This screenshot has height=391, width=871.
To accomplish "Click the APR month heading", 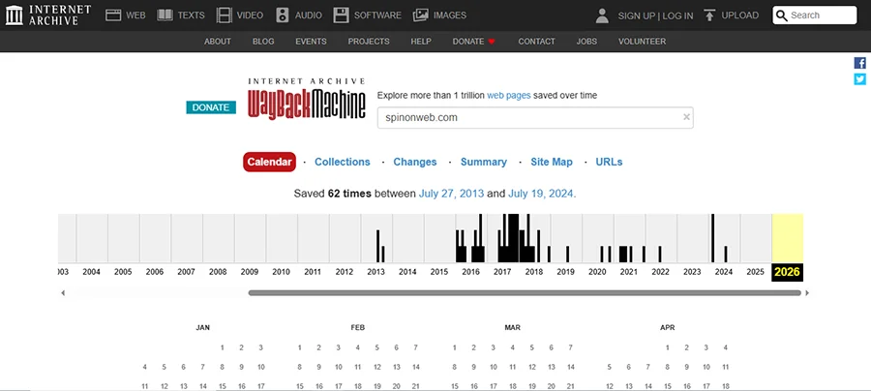I will pyautogui.click(x=667, y=328).
